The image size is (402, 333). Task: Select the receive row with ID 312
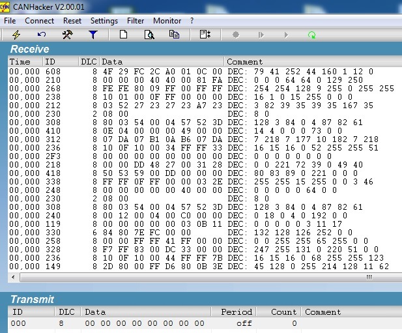[205, 139]
